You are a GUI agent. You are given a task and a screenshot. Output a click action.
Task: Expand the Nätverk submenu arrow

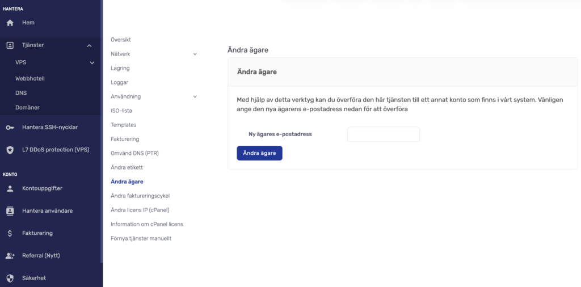(195, 54)
